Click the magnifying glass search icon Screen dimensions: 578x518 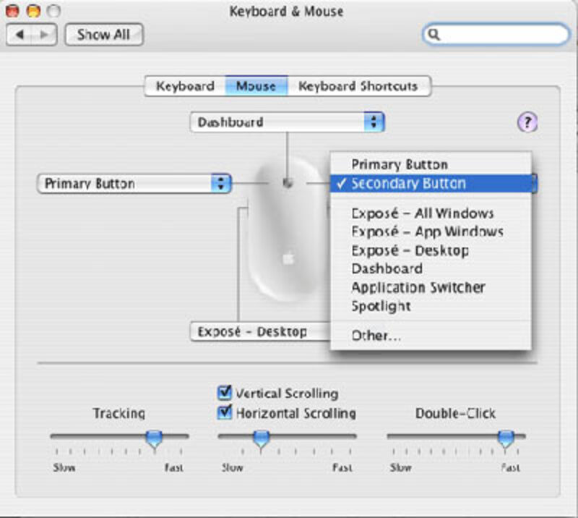(434, 34)
